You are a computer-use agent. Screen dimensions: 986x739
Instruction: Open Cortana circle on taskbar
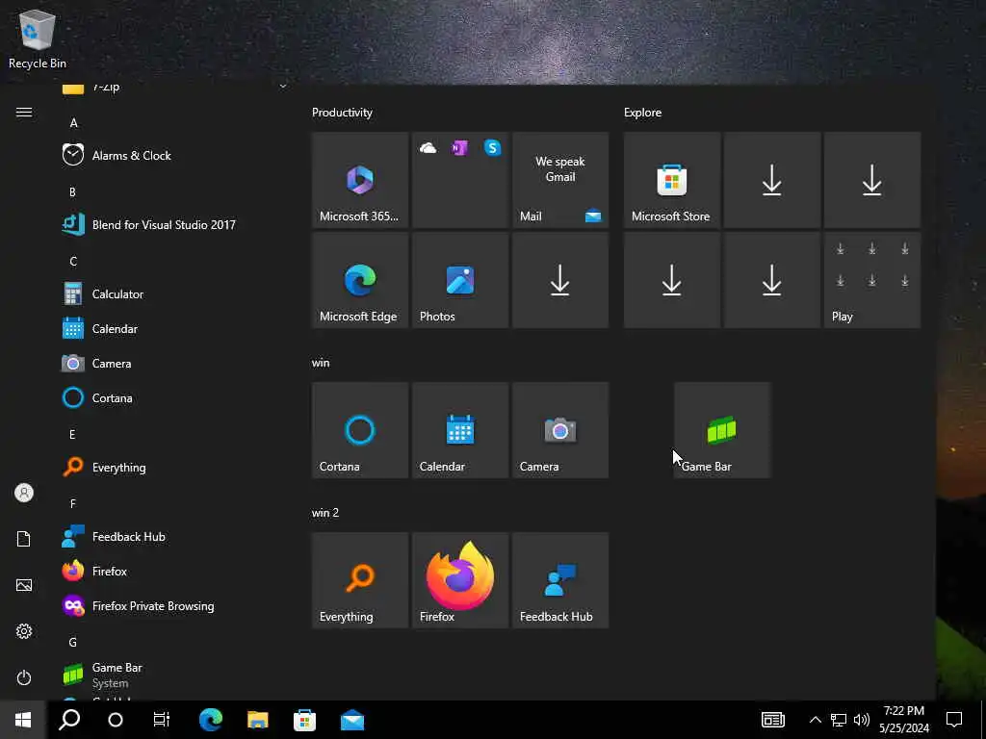116,720
